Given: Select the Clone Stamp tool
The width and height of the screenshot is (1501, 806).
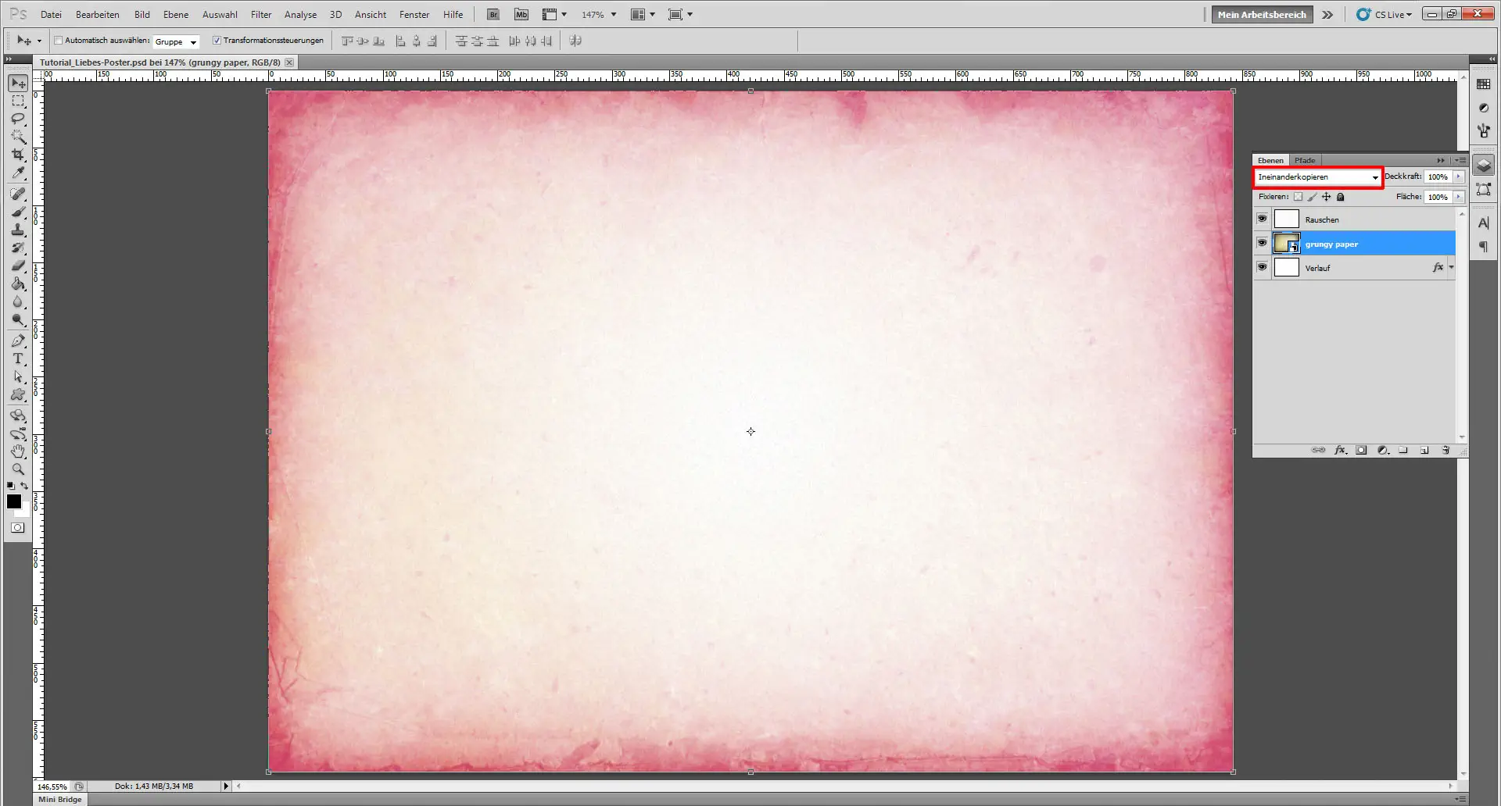Looking at the screenshot, I should [x=18, y=230].
